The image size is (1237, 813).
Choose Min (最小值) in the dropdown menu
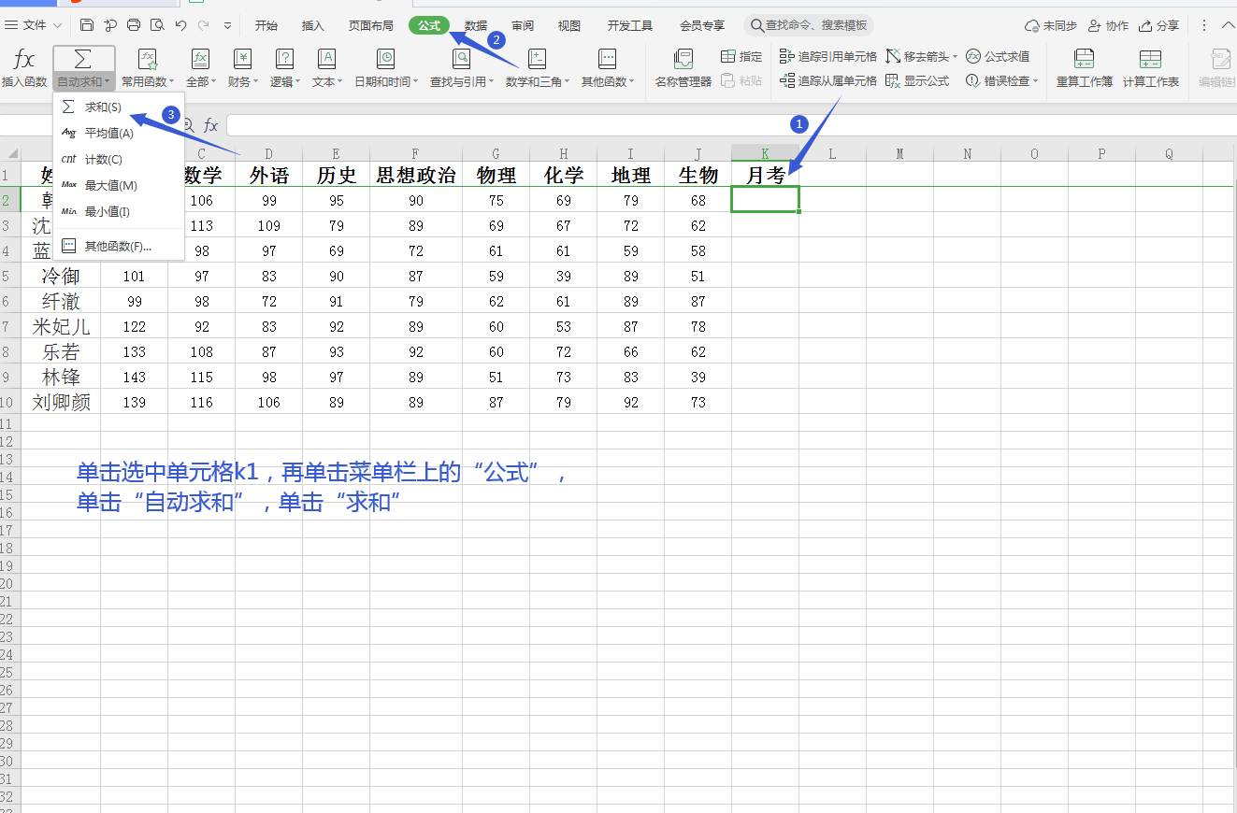point(119,212)
